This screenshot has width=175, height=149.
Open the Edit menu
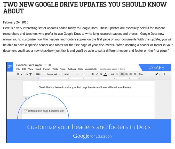click(24, 69)
